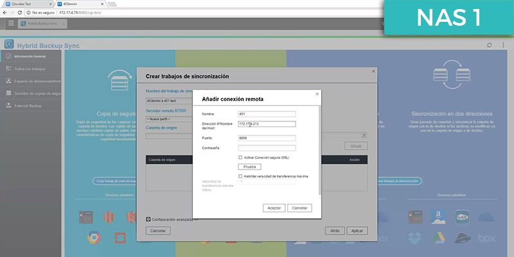Click the Amazon Cloud Drive icon
Viewport: 514px width, 257px height.
[439, 217]
